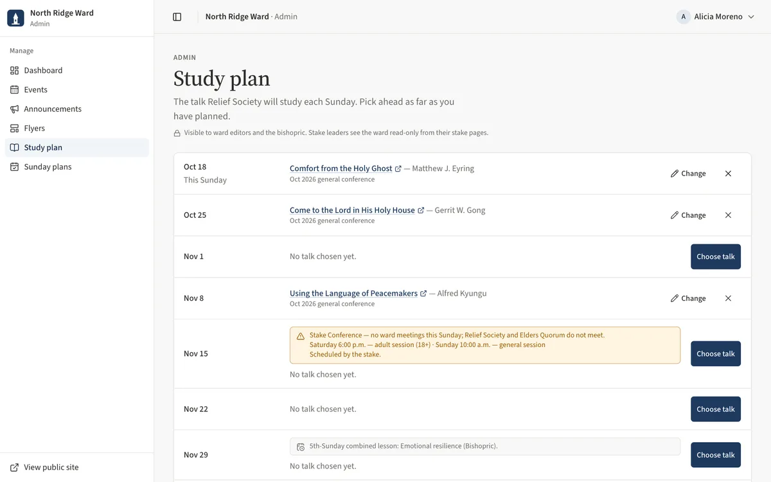Screen dimensions: 771x482
Task: Open the Dashboard page
Action: (x=77, y=71)
